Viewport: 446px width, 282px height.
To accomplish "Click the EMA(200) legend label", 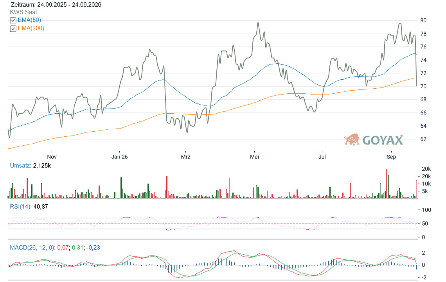I will 31,28.
